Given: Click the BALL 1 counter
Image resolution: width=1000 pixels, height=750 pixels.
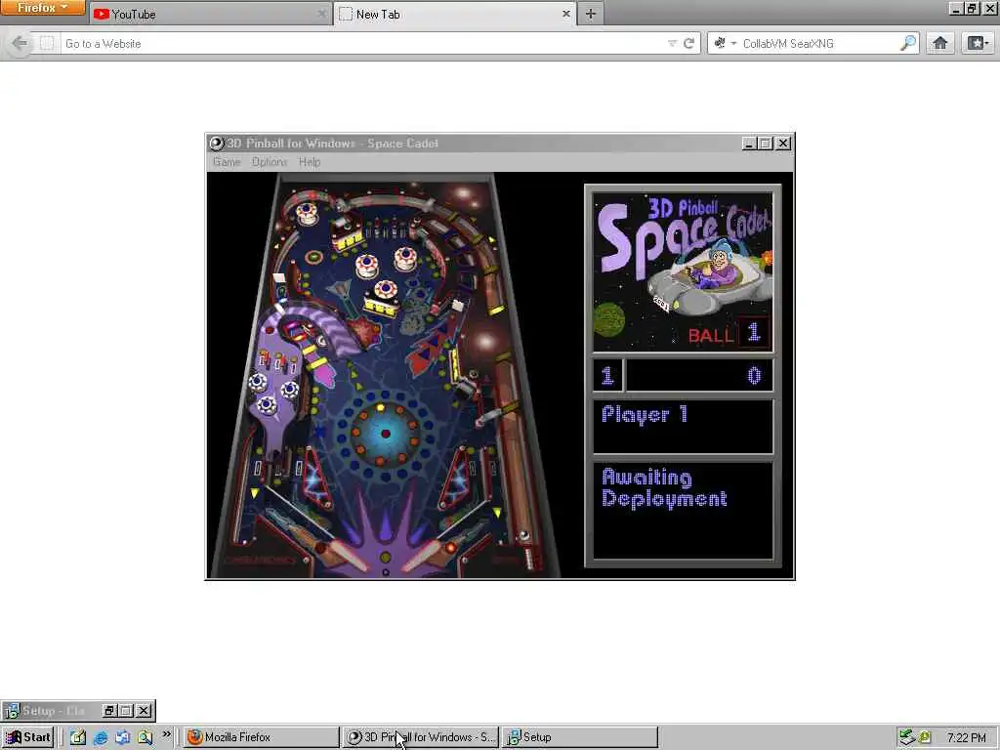Looking at the screenshot, I should [x=729, y=333].
